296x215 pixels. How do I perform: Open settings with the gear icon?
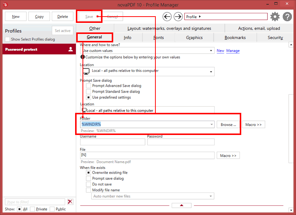[x=275, y=17]
